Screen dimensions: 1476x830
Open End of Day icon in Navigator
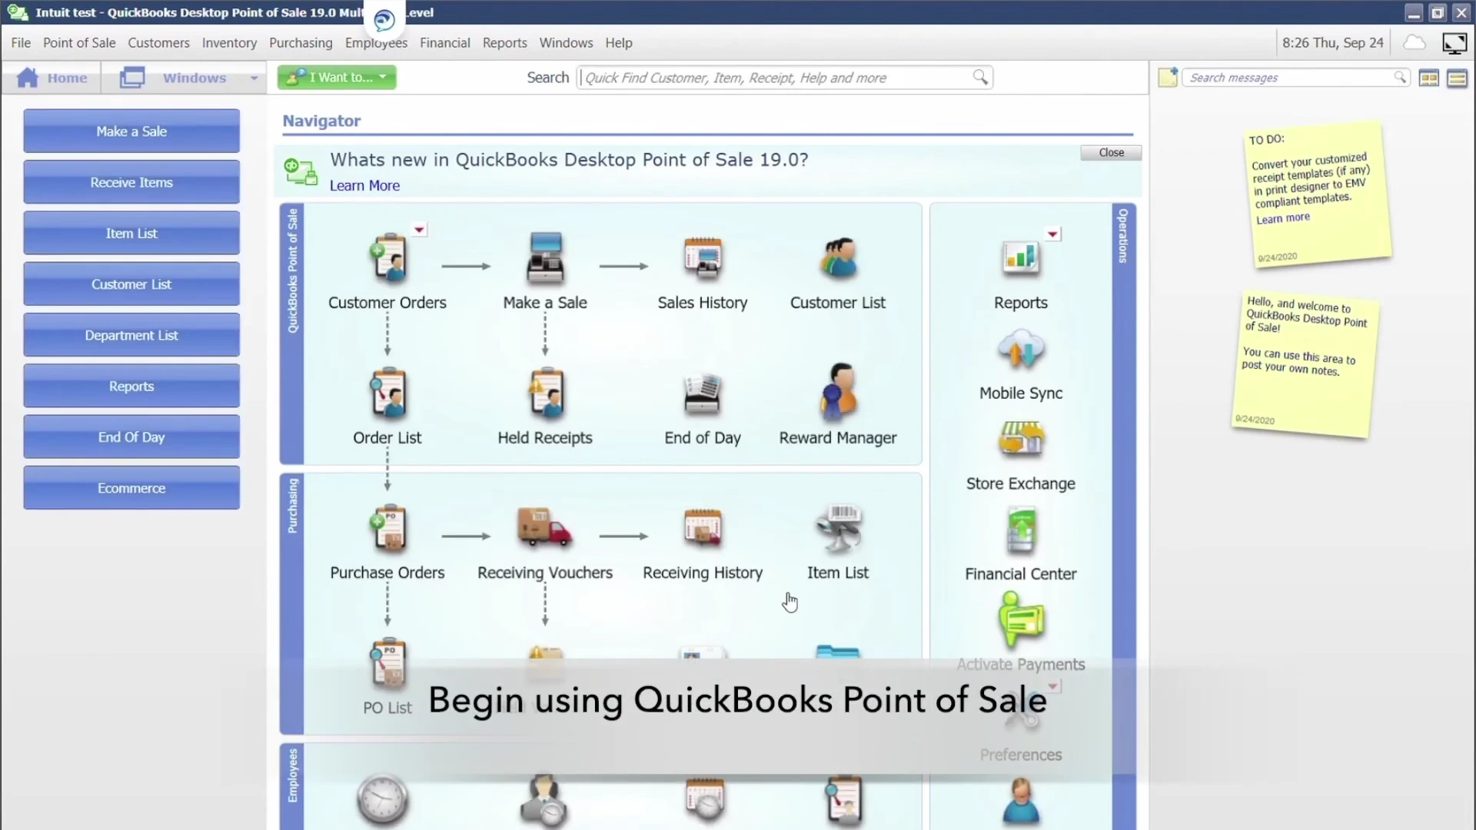pos(702,393)
